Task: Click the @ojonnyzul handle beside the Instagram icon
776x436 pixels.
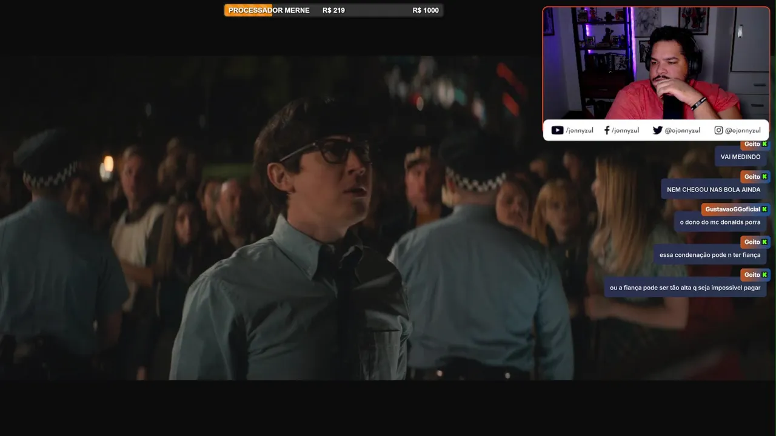Action: [743, 130]
